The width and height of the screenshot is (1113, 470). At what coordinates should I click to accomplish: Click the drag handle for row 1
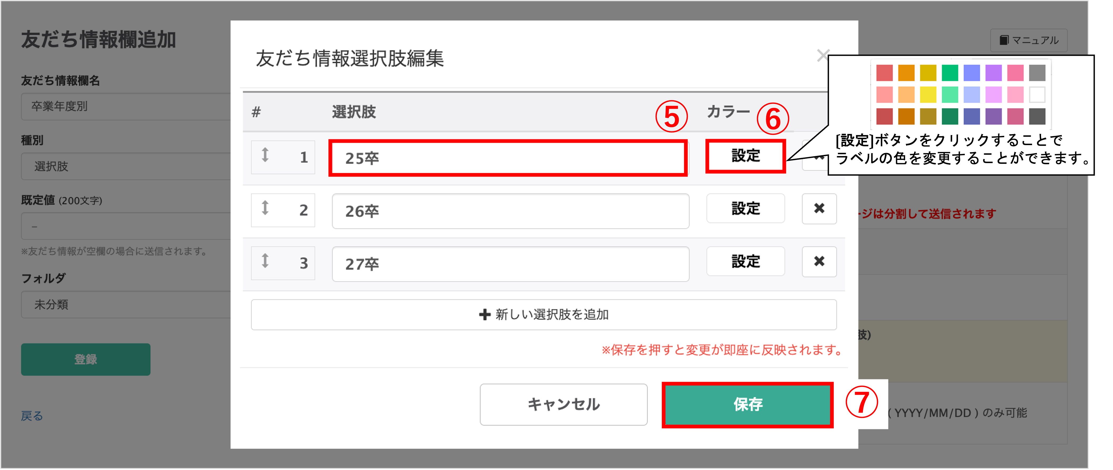click(265, 155)
